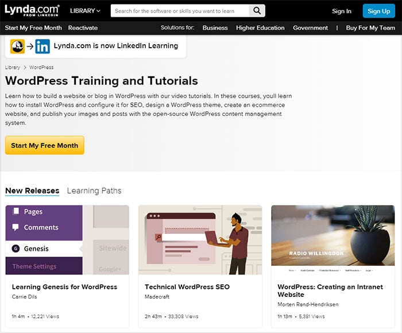The height and width of the screenshot is (333, 402).
Task: Open Technical WordPress SEO course thumbnail
Action: tap(200, 239)
